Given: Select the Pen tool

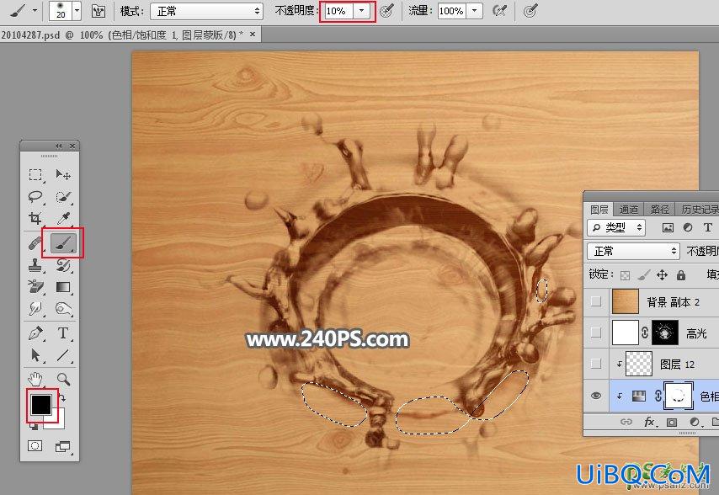Looking at the screenshot, I should coord(35,333).
